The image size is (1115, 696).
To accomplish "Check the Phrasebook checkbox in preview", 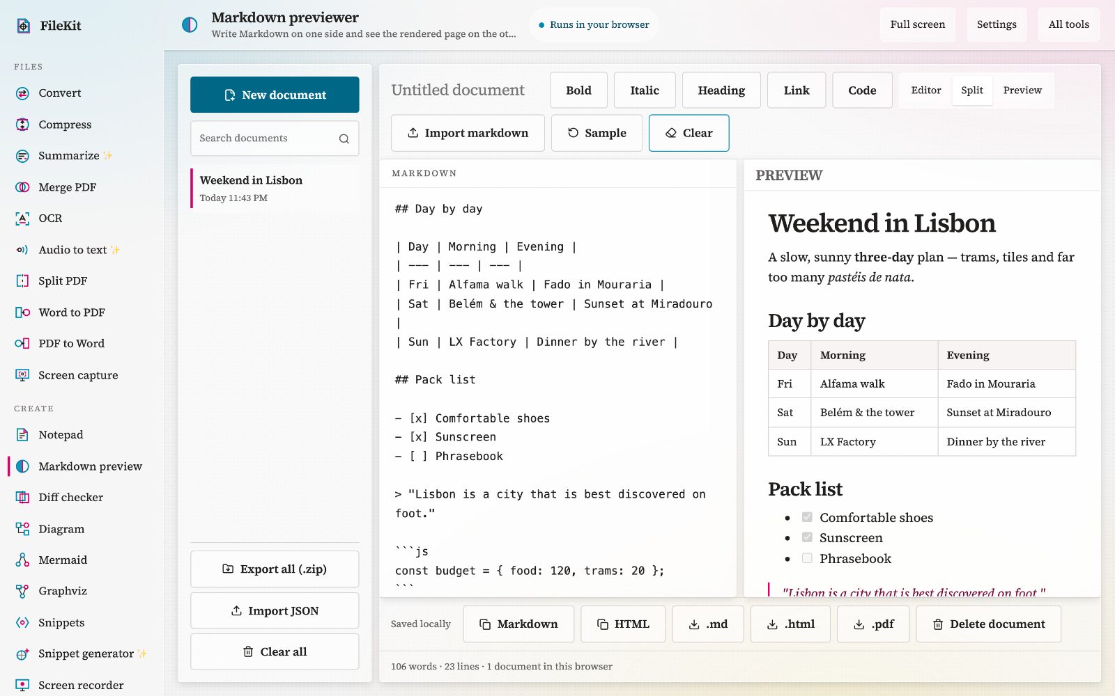I will tap(807, 558).
